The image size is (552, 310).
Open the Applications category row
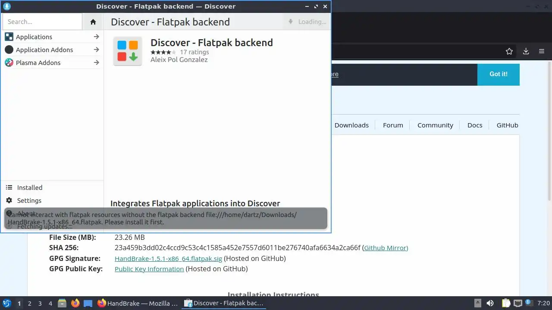[x=52, y=37]
